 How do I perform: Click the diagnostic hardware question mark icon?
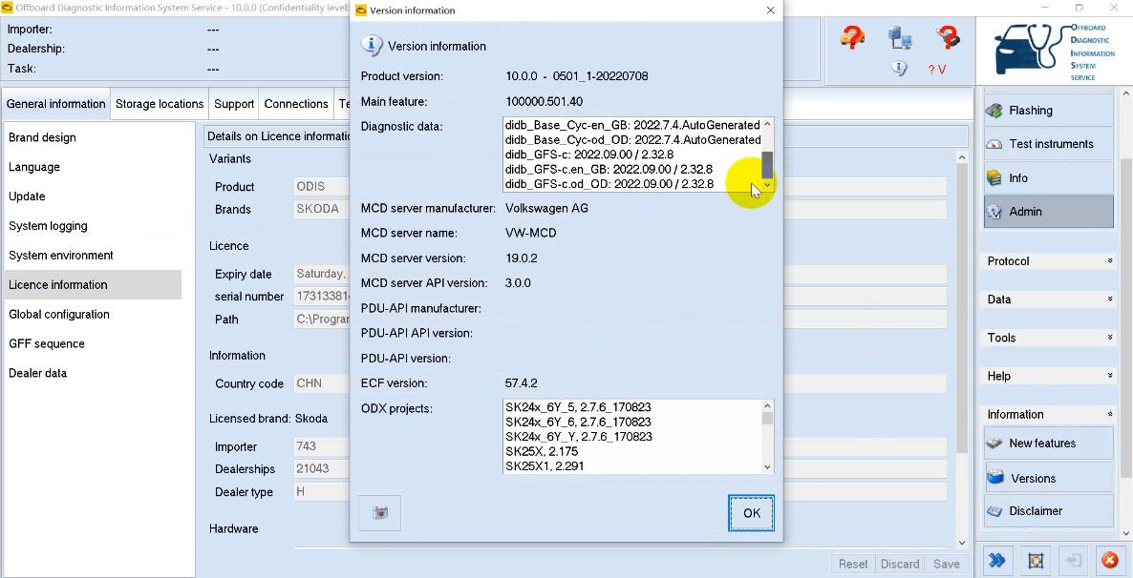click(x=947, y=37)
